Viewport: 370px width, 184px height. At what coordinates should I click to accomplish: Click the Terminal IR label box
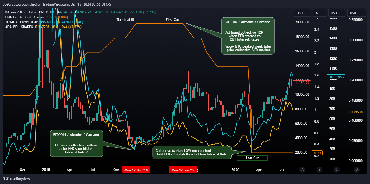click(126, 20)
